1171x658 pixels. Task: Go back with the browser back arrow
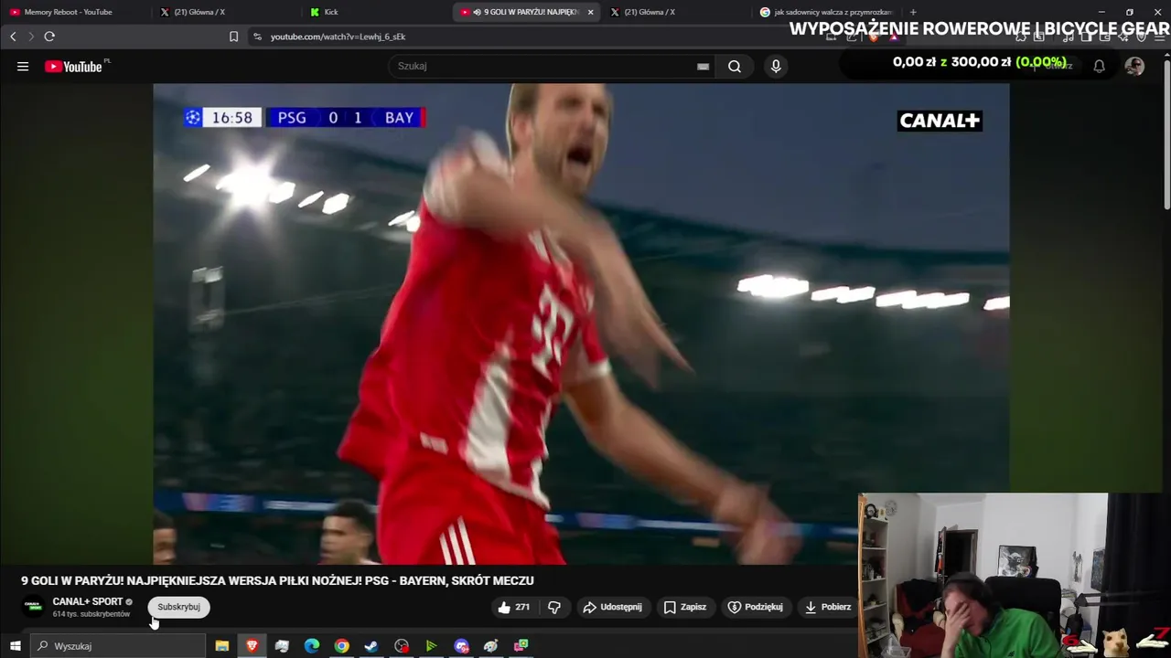click(x=13, y=37)
